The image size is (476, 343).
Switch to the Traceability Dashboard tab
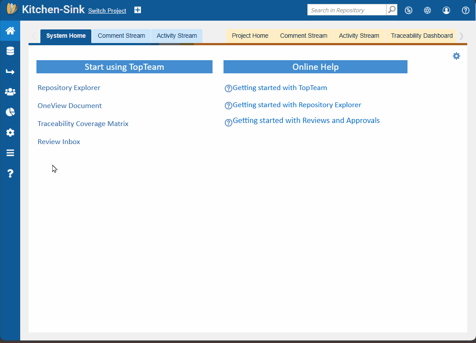coord(422,36)
